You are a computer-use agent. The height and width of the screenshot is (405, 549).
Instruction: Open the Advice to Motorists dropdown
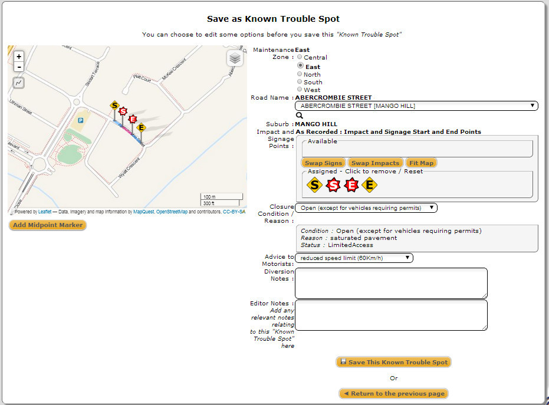point(354,258)
